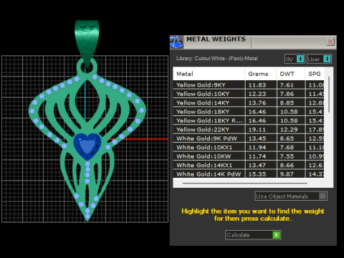The height and width of the screenshot is (258, 344).
Task: Select the White Gold:10KW row
Action: tap(249, 156)
